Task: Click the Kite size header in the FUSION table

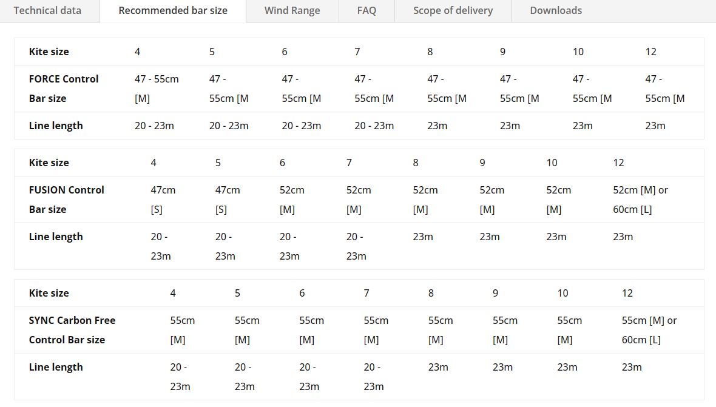Action: pyautogui.click(x=49, y=163)
